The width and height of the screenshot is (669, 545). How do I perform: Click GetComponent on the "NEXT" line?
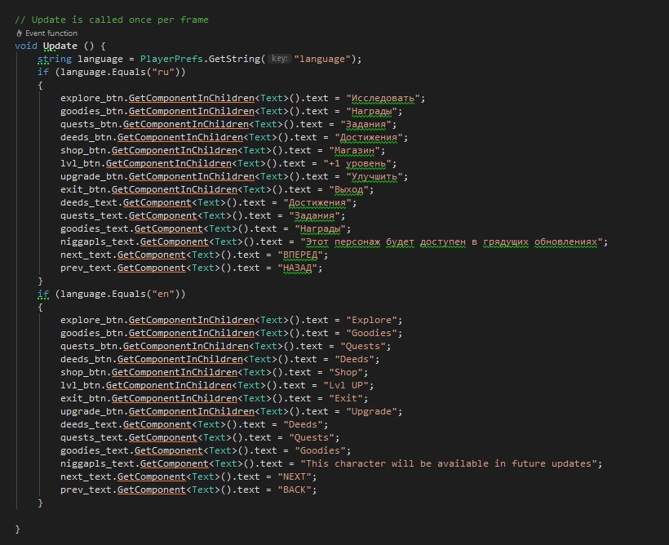point(152,476)
